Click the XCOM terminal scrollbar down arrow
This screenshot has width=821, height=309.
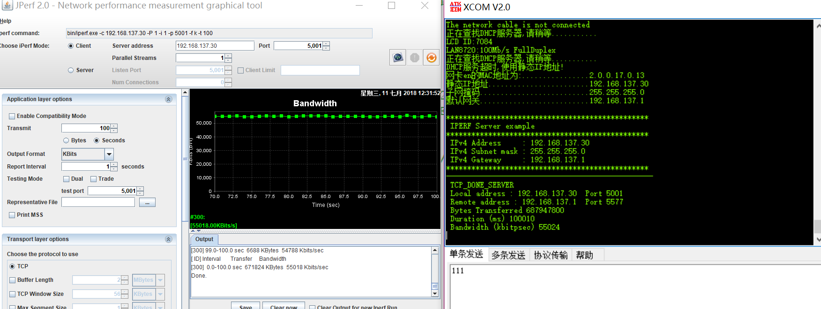818,239
